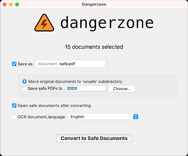Focus the 2003 save directory field

[85, 88]
